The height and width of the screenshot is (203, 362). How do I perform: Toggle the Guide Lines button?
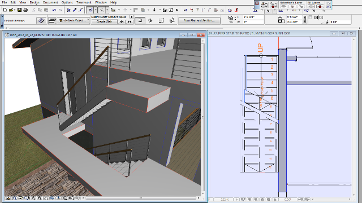pos(90,10)
